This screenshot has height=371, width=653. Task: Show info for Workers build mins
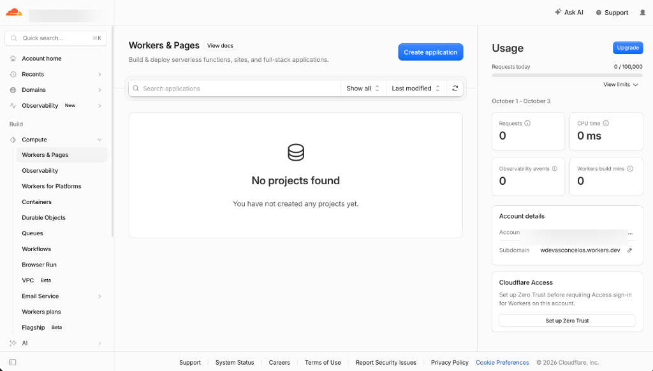[630, 169]
